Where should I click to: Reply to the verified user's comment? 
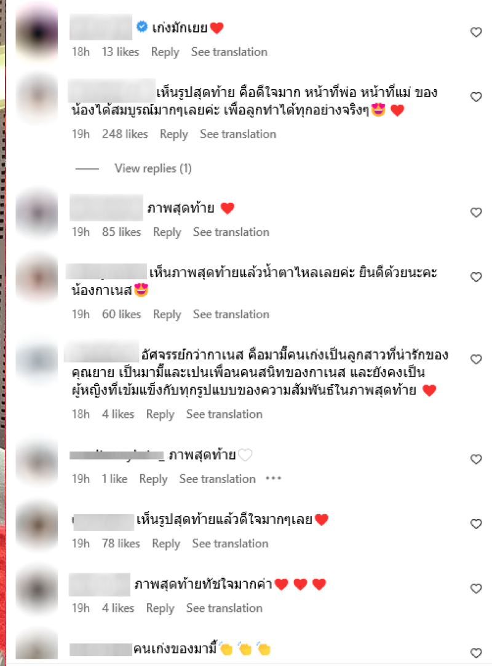coord(165,52)
